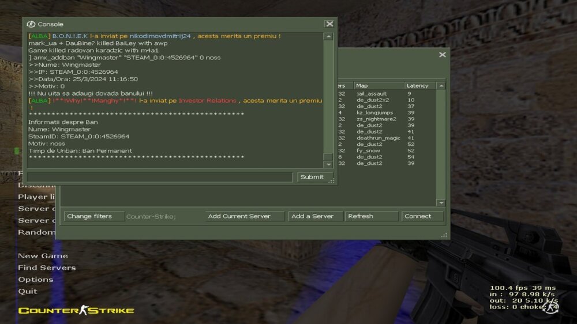Open Find Servers from main menu
This screenshot has width=577, height=324.
click(47, 268)
